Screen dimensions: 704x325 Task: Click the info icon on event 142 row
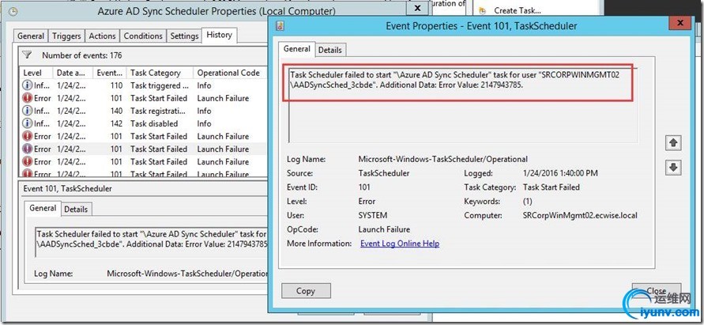click(x=28, y=123)
